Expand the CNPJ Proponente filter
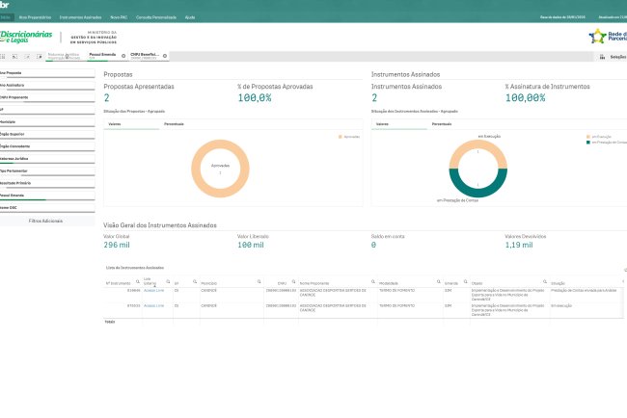Screen dimensions: 627x418 [47, 97]
